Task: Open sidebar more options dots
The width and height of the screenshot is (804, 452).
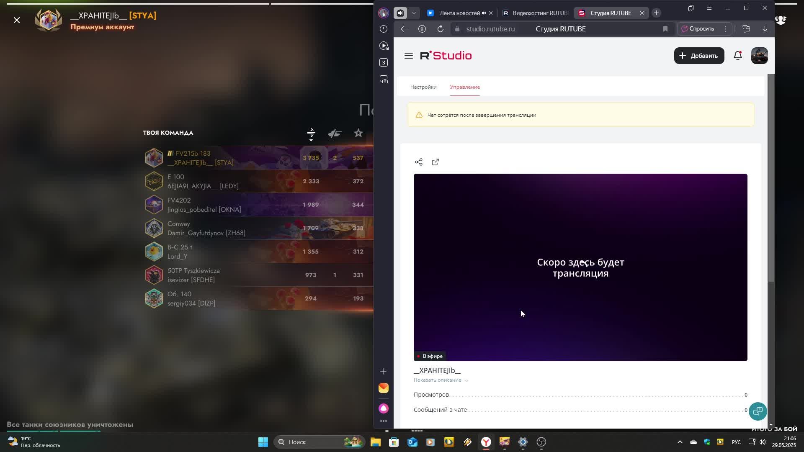Action: click(x=383, y=421)
